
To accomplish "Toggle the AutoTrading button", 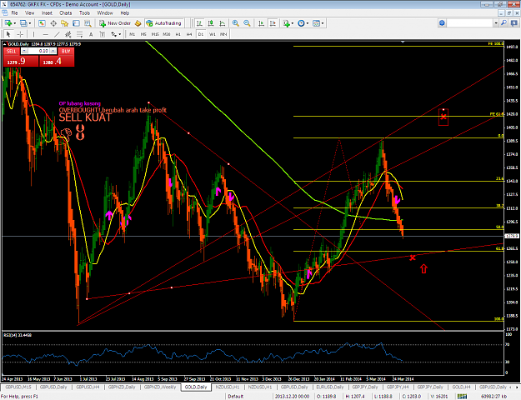I will click(164, 23).
